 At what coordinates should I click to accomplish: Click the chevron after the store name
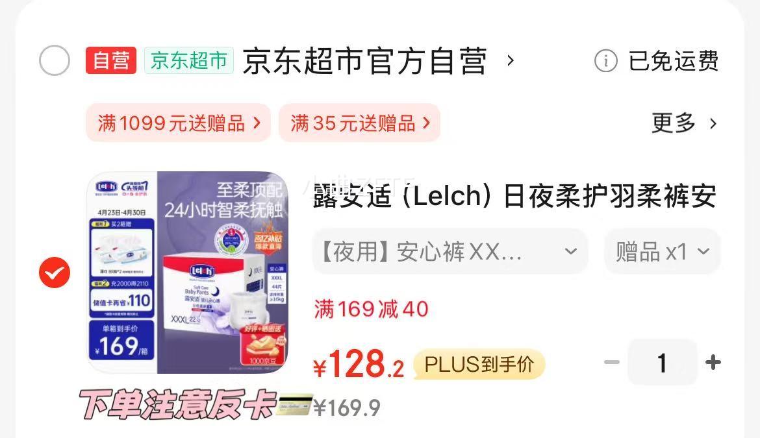coord(510,61)
